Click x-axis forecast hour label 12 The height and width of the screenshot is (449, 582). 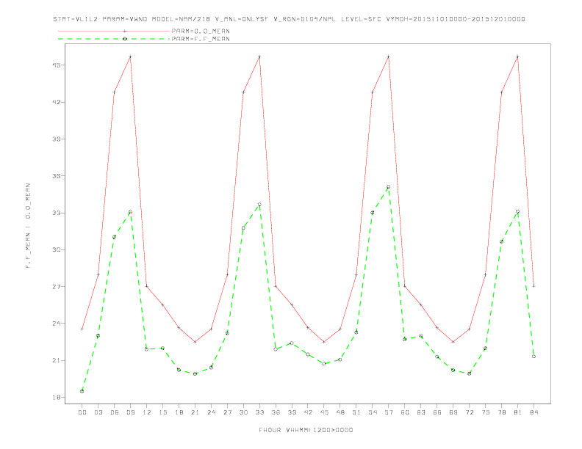coord(147,412)
